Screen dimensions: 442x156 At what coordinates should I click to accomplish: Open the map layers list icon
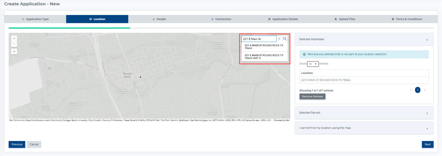tap(14, 51)
